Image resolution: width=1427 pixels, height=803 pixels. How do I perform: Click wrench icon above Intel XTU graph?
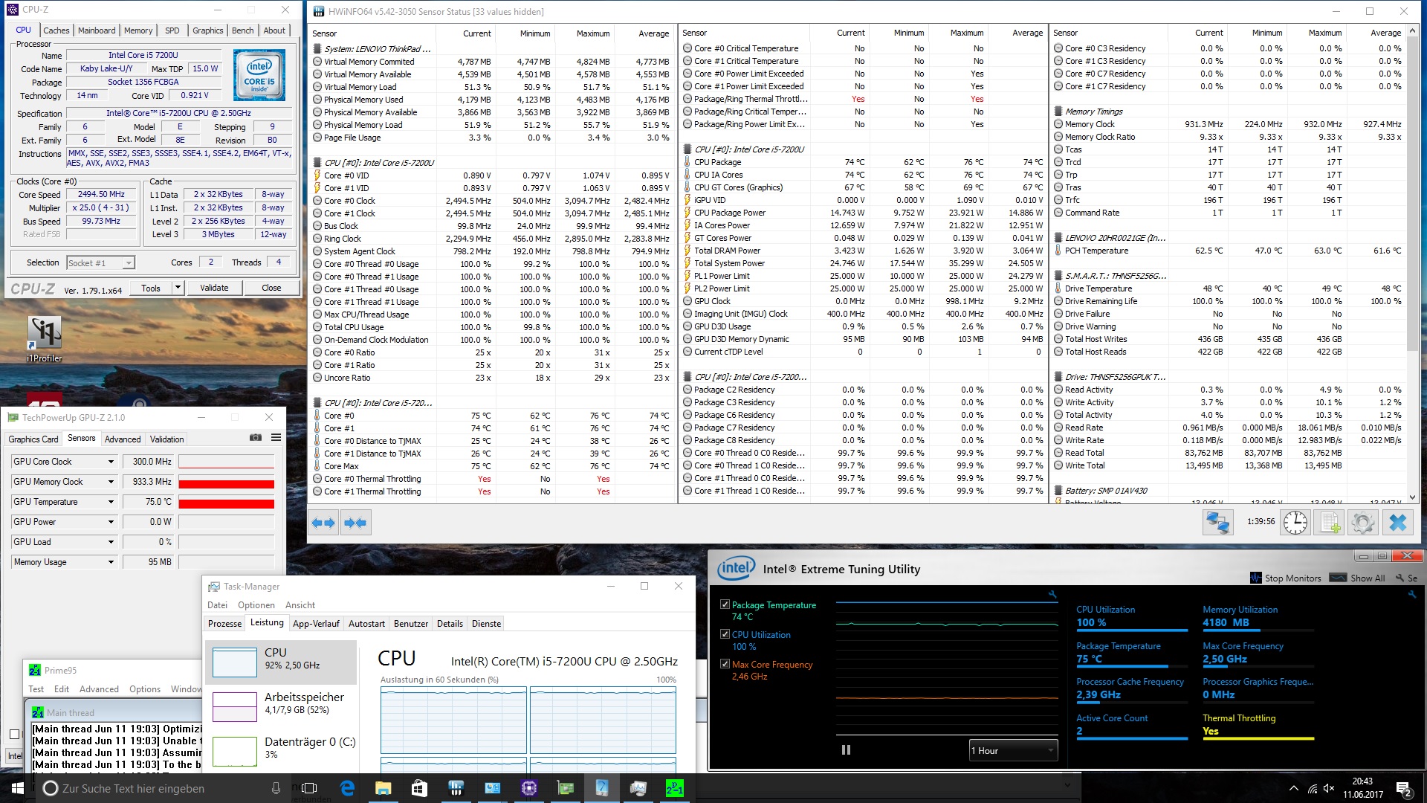1052,595
